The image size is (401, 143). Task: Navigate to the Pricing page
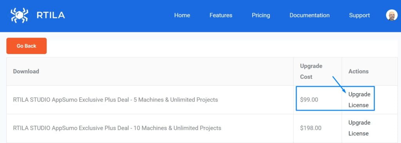coord(261,15)
